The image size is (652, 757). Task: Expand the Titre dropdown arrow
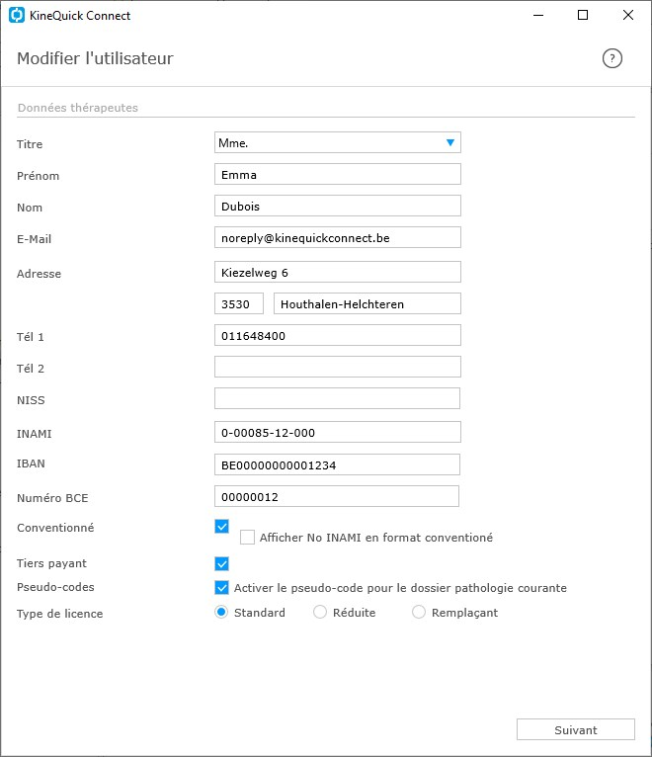[x=450, y=142]
